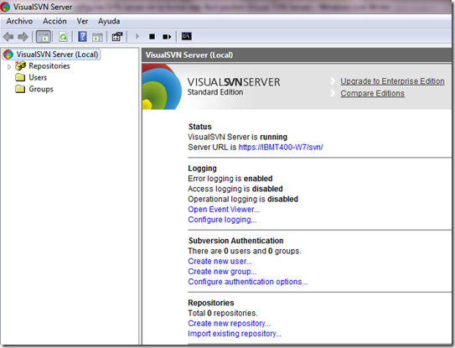Image resolution: width=455 pixels, height=348 pixels.
Task: Open the command prompt toolbar icon
Action: 187,36
